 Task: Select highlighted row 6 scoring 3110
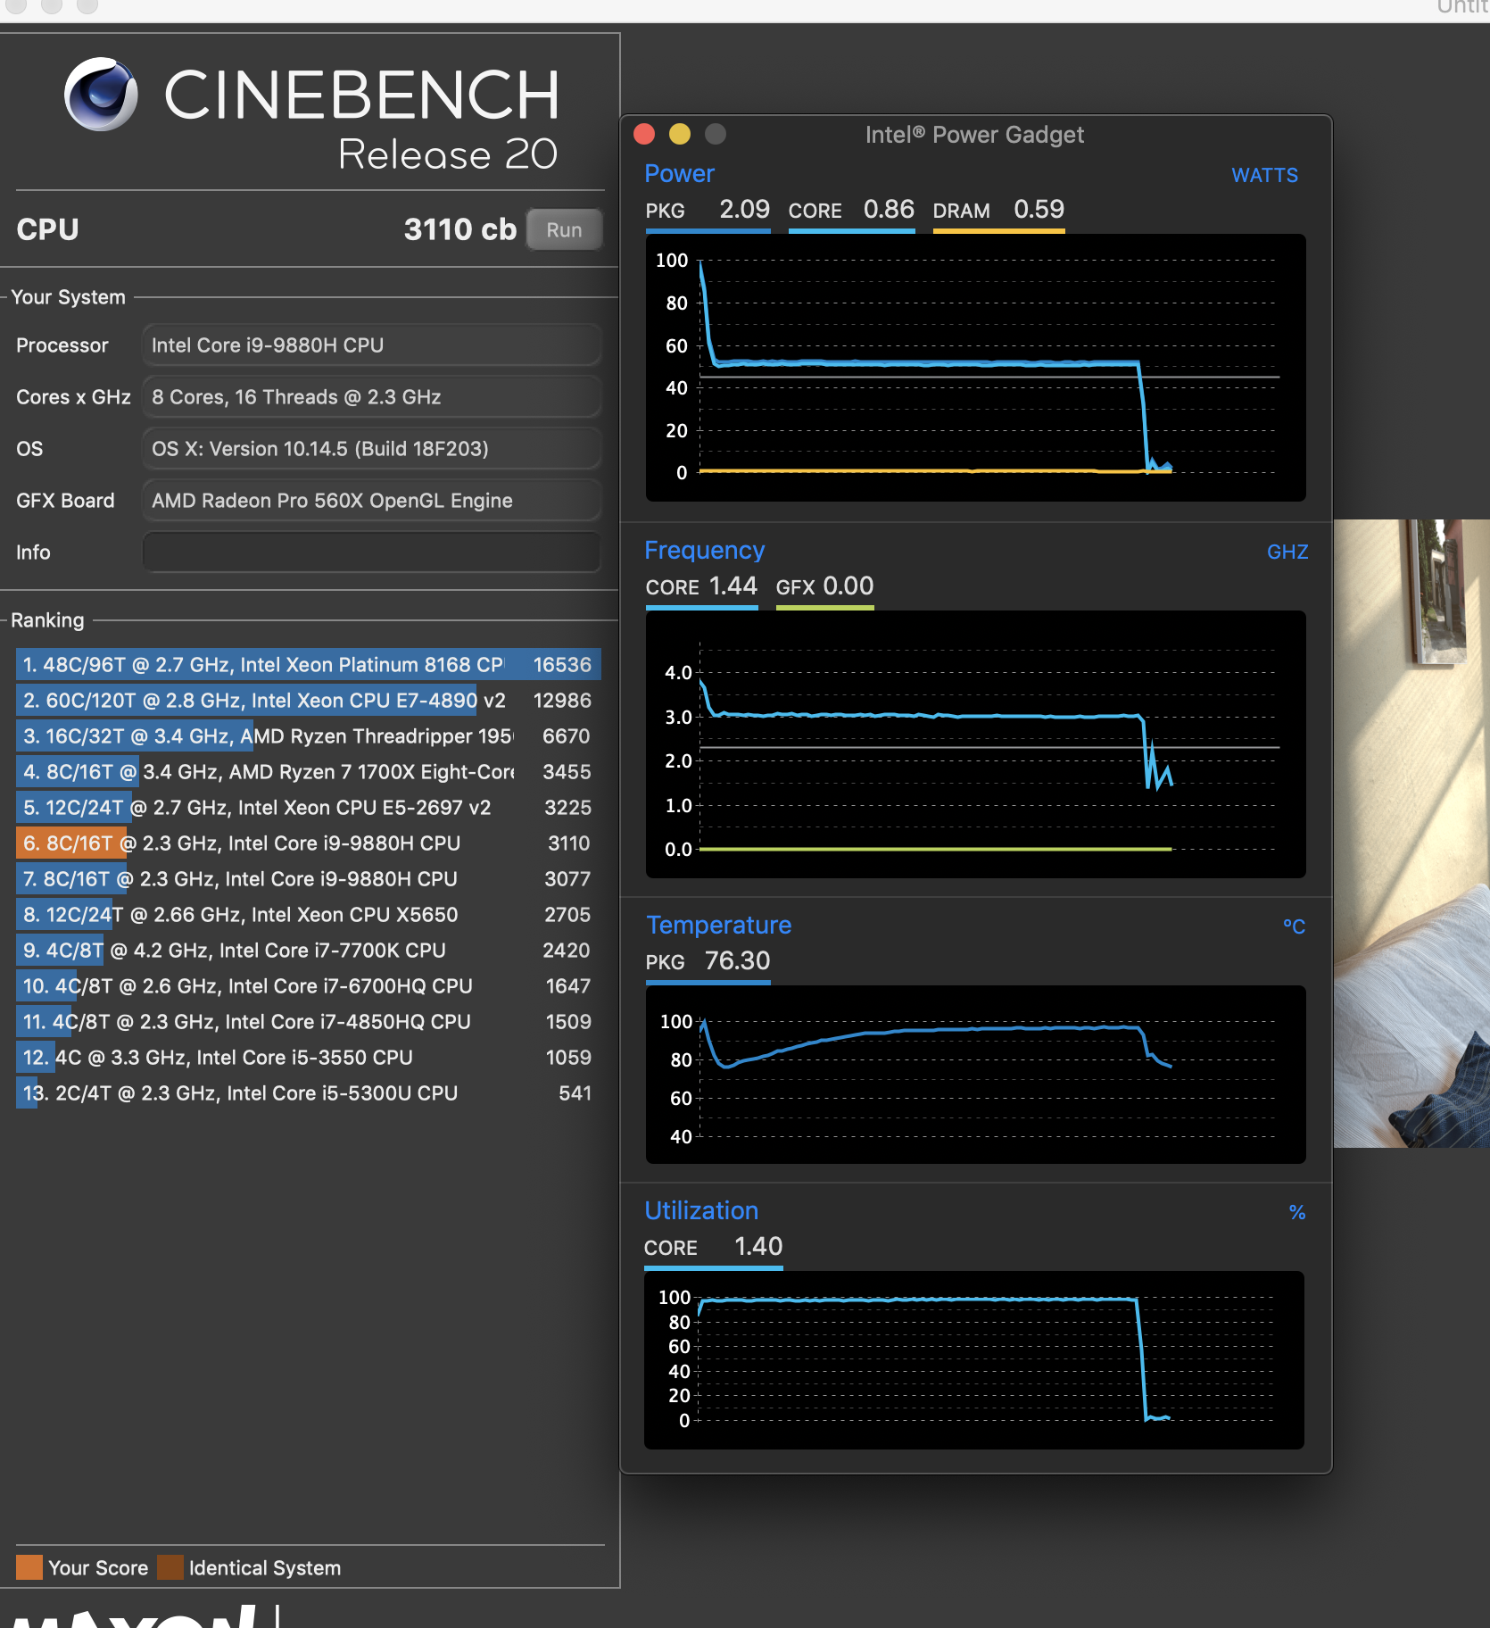[x=308, y=843]
